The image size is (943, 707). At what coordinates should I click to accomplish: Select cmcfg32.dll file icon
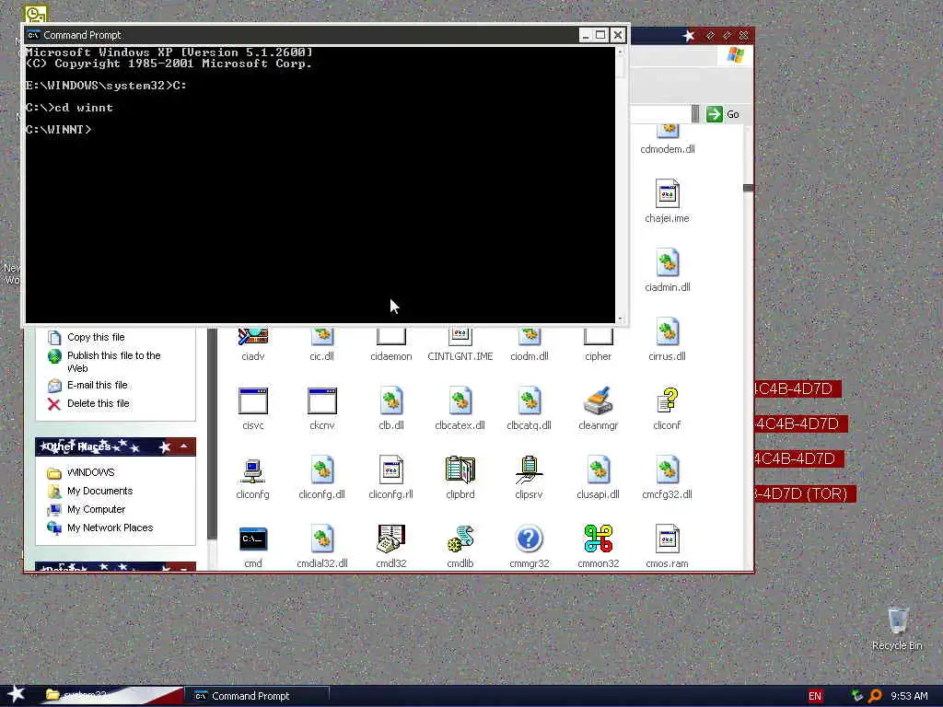[667, 470]
